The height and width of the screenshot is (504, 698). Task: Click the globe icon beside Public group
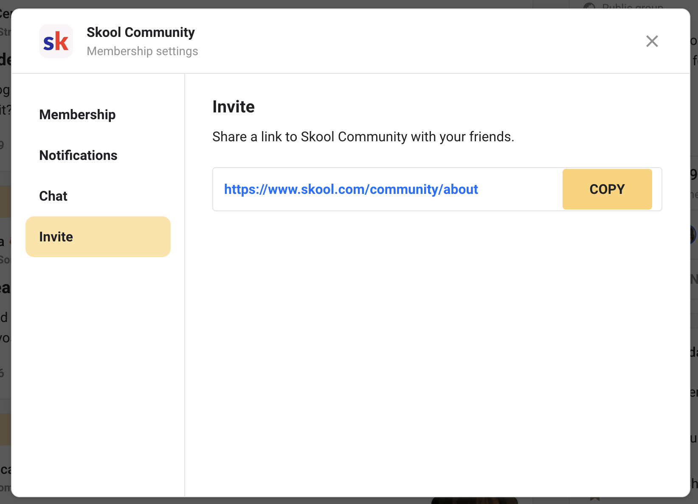click(x=589, y=6)
